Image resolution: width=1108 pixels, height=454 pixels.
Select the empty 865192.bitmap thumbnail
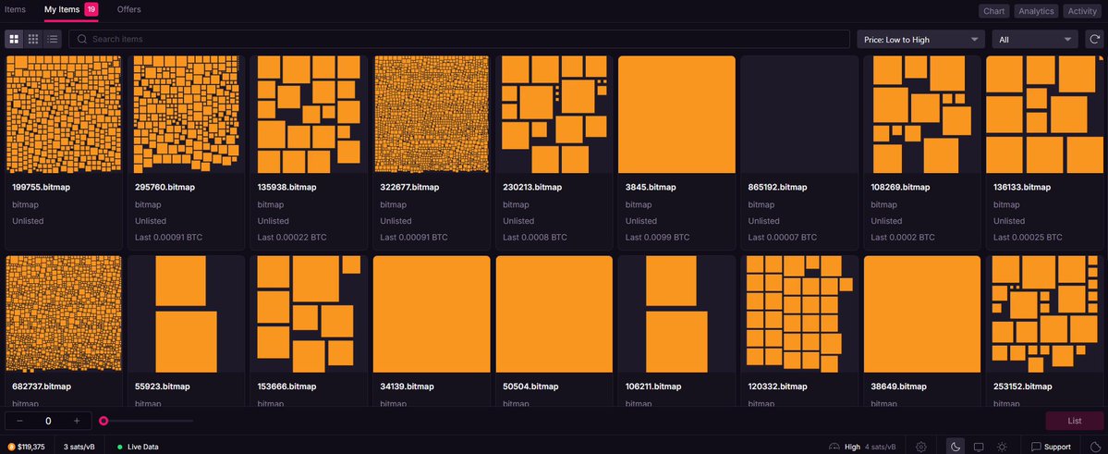coord(799,115)
